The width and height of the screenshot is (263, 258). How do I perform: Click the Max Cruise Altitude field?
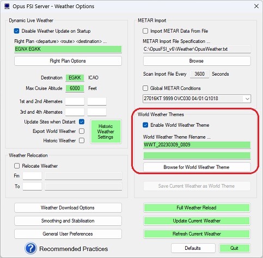pos(75,88)
